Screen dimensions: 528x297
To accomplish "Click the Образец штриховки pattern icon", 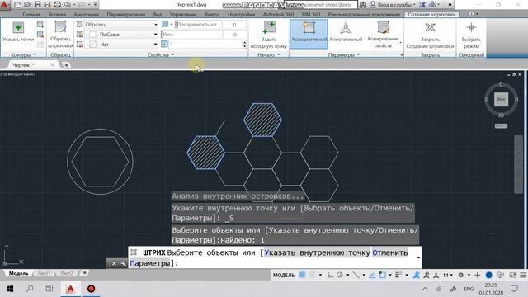I will coord(60,27).
